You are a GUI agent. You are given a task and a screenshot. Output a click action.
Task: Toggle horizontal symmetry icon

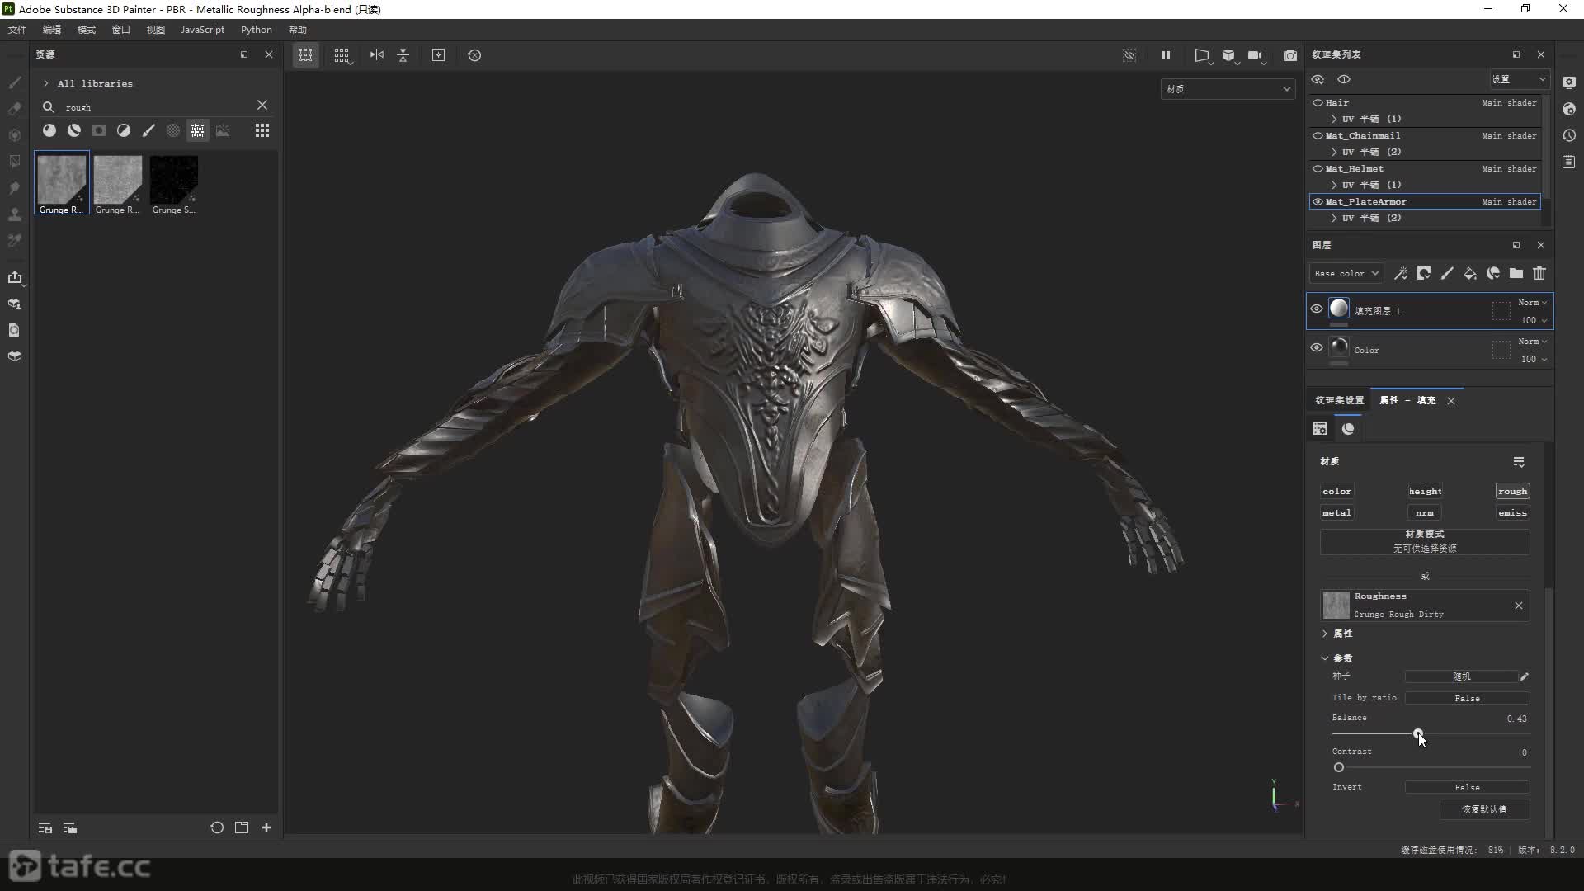(377, 55)
